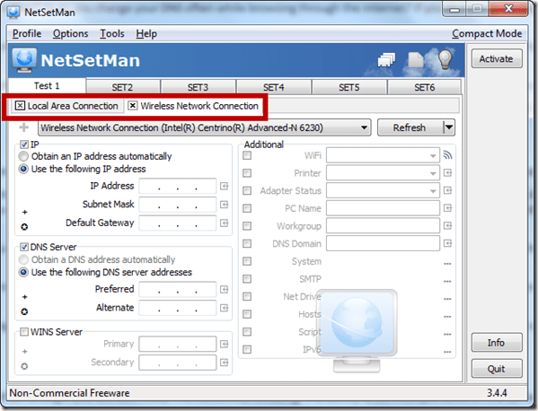
Task: Click the plus icon beside adapter dropdown
Action: (24, 127)
